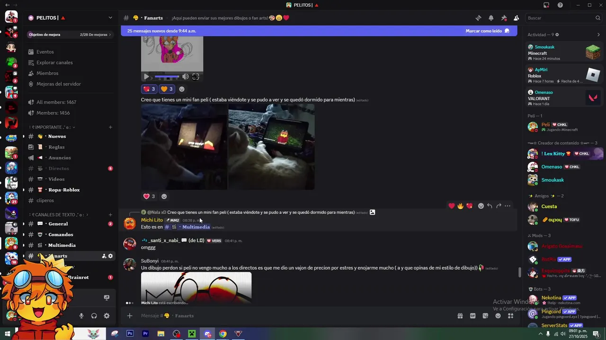This screenshot has height=340, width=606.
Task: Mute the video volume icon
Action: click(185, 76)
